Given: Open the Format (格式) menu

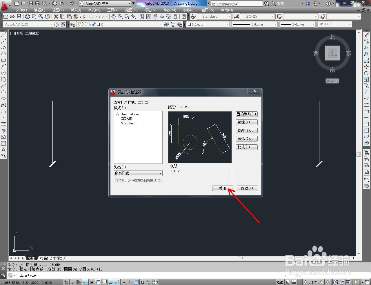Looking at the screenshot, I should [x=94, y=10].
